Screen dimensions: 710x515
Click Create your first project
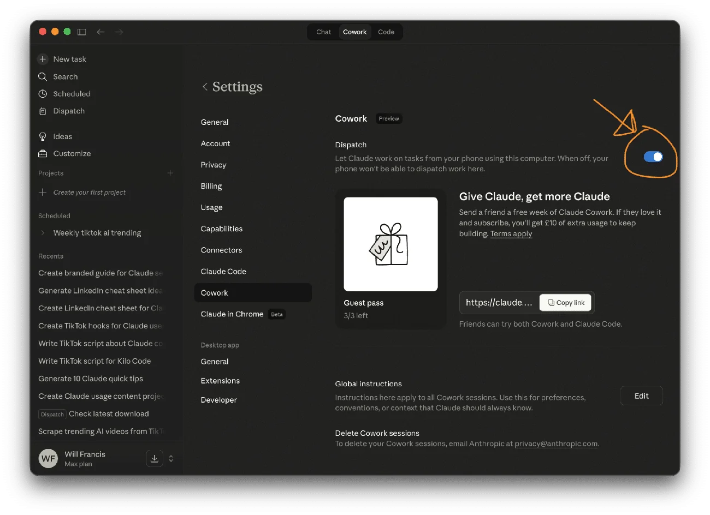point(90,193)
